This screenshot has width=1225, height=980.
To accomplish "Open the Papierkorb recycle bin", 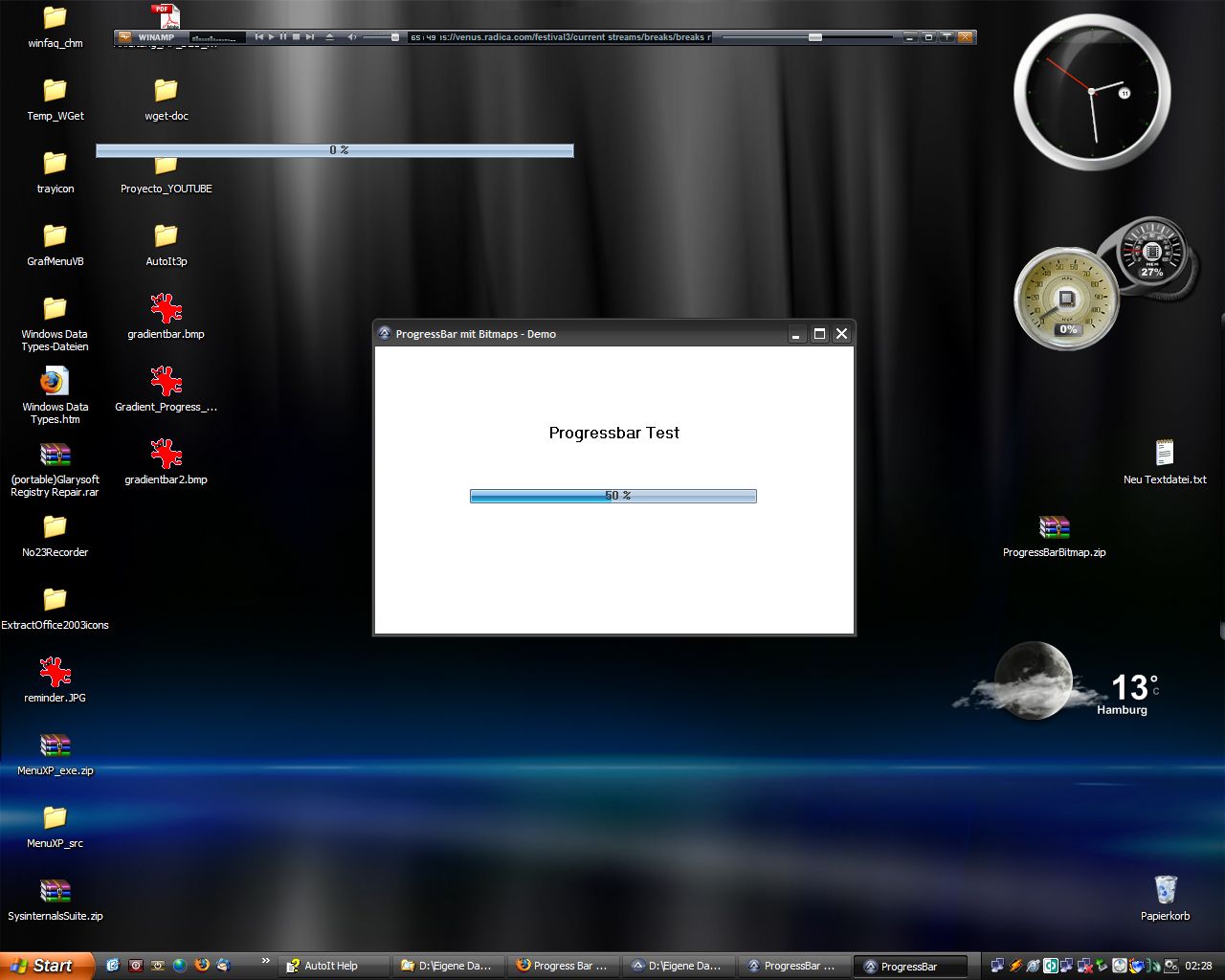I will pos(1165,890).
